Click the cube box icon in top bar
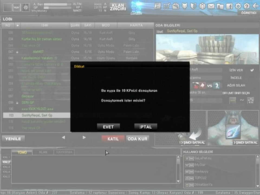Screen dimensions: 260x195 click(x=202, y=6)
